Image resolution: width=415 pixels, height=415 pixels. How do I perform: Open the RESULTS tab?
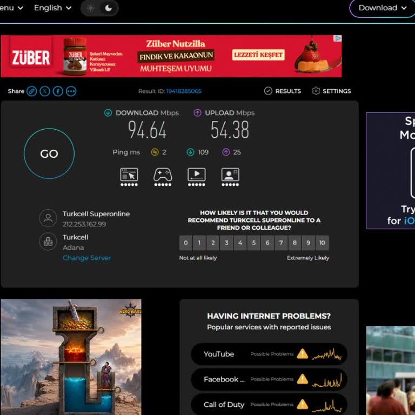283,91
